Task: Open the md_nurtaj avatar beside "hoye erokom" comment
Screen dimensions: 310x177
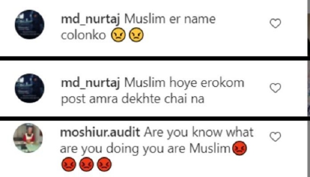Action: coord(30,88)
